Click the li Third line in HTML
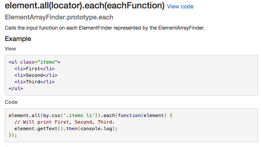 pyautogui.click(x=35, y=82)
